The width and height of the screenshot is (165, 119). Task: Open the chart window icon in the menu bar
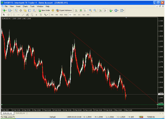3,6
